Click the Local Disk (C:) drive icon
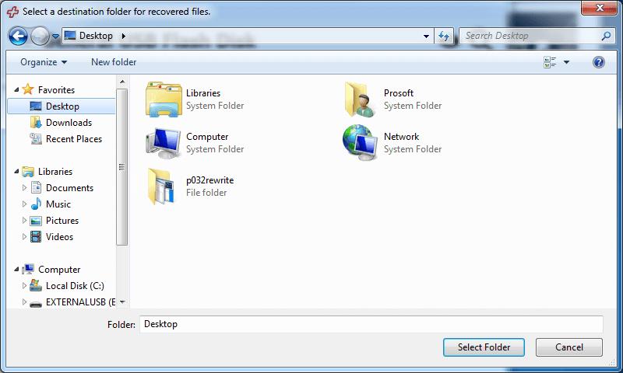The width and height of the screenshot is (623, 373). [x=36, y=285]
